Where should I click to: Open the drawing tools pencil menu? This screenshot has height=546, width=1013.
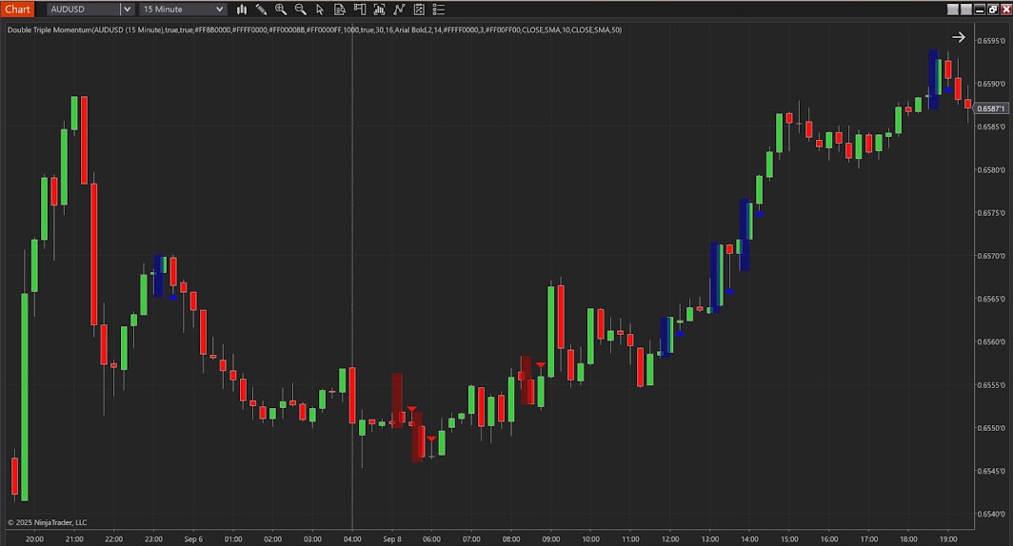pos(261,10)
